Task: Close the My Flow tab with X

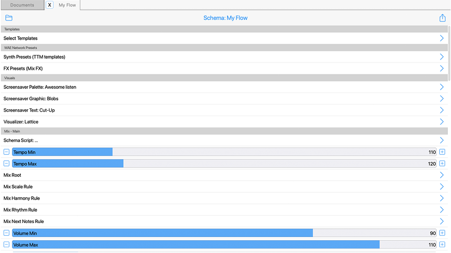Action: (50, 5)
